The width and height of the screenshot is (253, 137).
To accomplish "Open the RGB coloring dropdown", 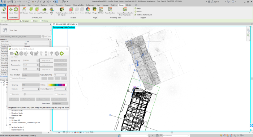I will tap(51, 11).
